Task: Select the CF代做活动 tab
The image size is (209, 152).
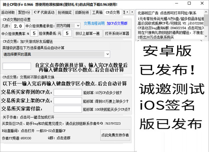Action: click(44, 13)
